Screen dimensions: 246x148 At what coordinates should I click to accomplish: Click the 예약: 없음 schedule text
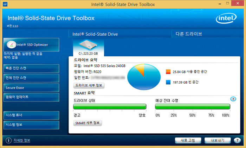[11, 57]
